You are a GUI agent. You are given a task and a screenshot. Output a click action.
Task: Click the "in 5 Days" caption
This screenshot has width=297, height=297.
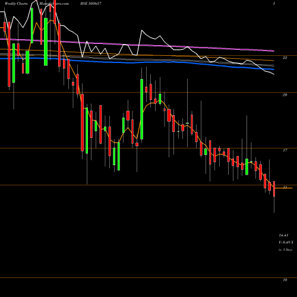coord(285,250)
